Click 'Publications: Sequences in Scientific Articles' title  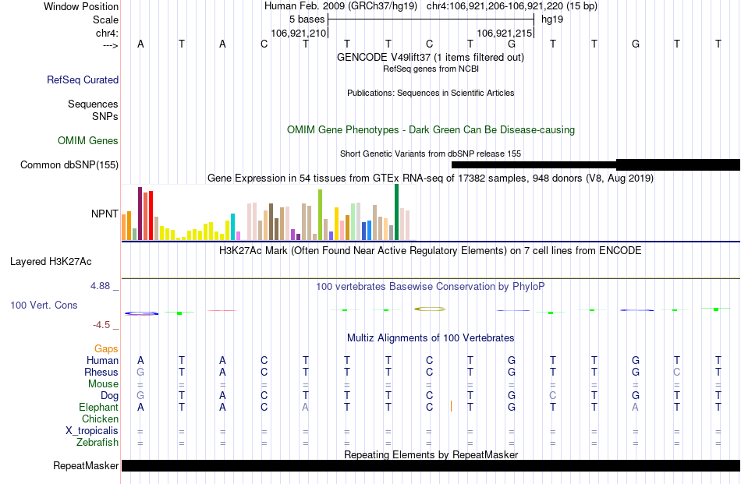[431, 93]
